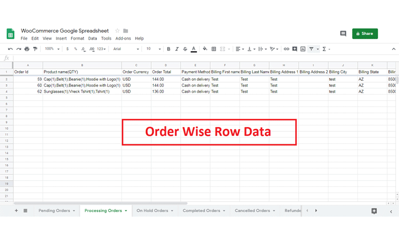The image size is (399, 241).
Task: Open the View menu
Action: pos(47,38)
